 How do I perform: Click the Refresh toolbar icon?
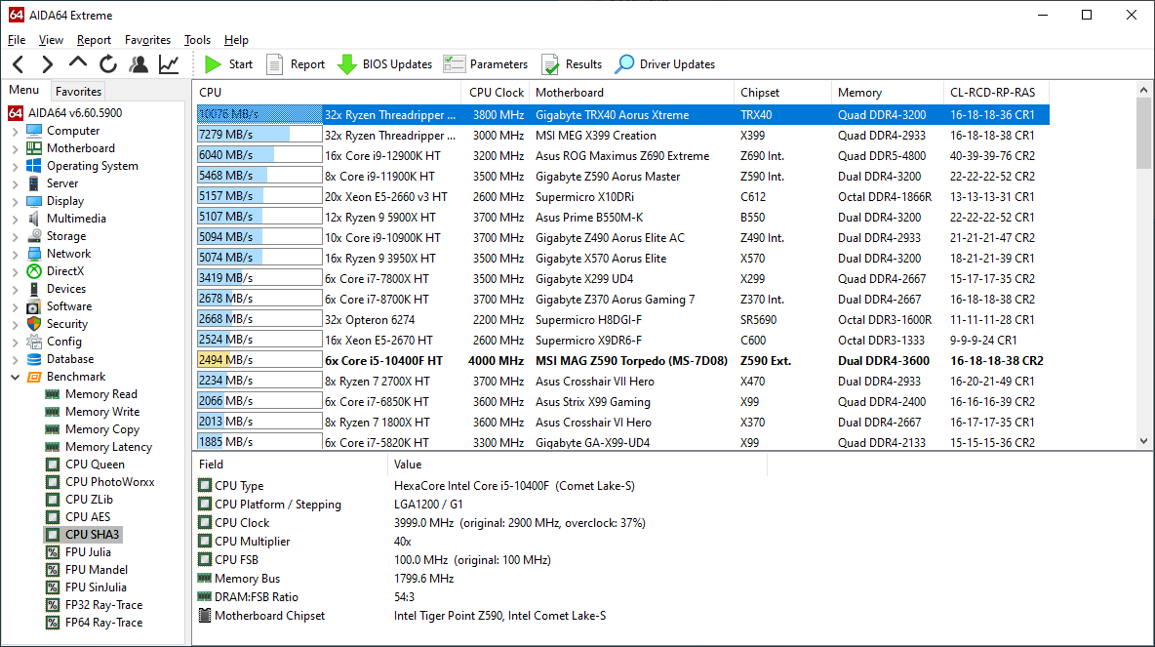[x=108, y=64]
